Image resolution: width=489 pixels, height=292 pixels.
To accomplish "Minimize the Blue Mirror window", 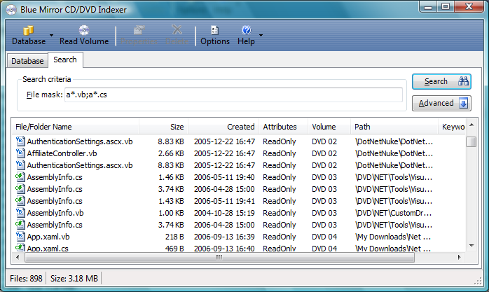I will [x=428, y=7].
